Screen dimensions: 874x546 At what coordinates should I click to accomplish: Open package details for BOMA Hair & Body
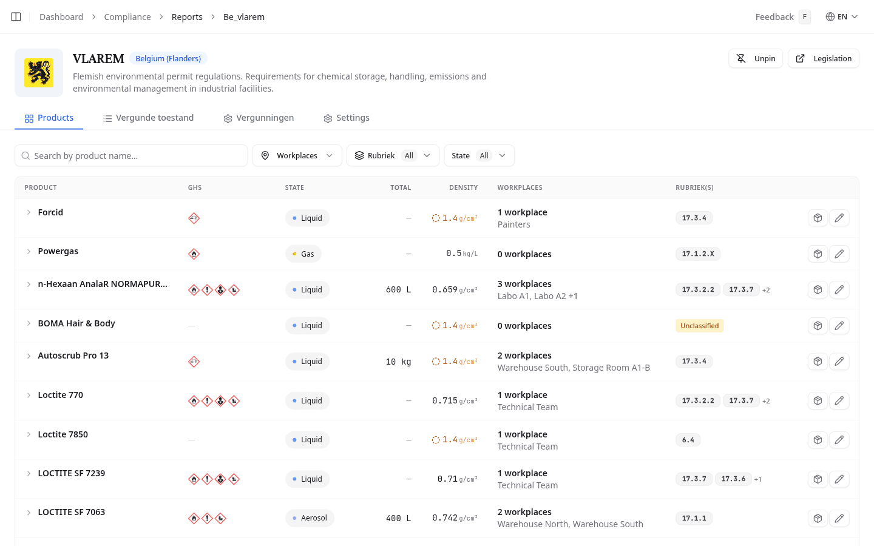pyautogui.click(x=818, y=325)
